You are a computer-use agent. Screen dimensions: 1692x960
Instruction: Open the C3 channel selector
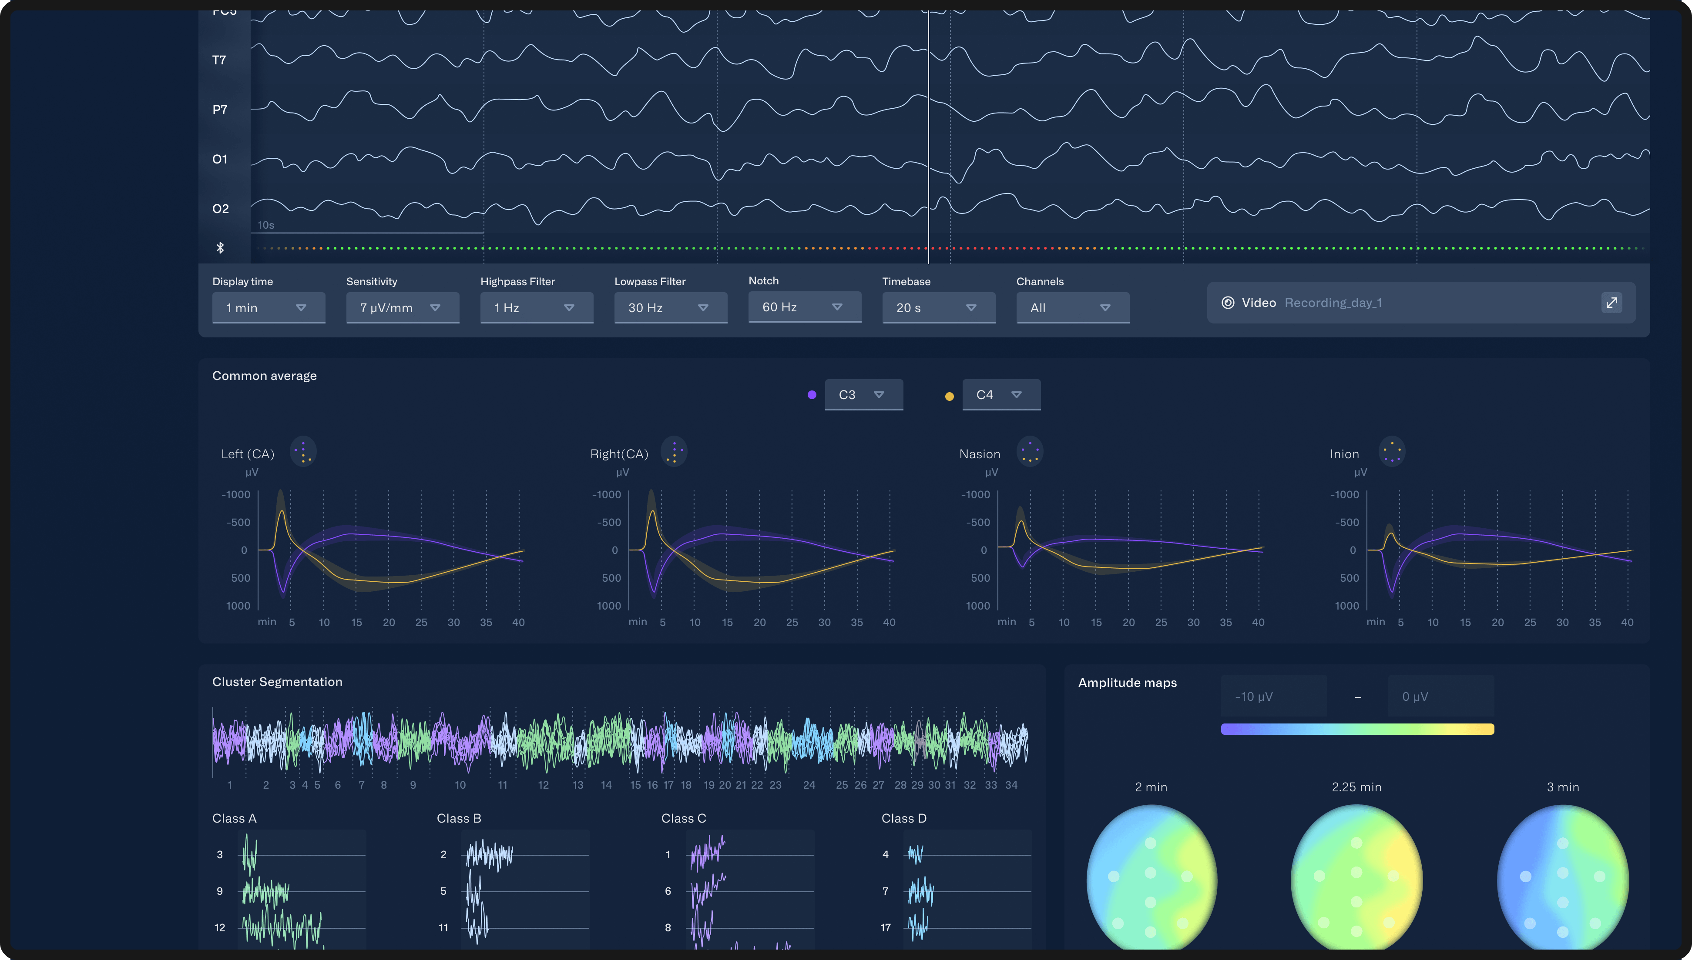coord(864,395)
